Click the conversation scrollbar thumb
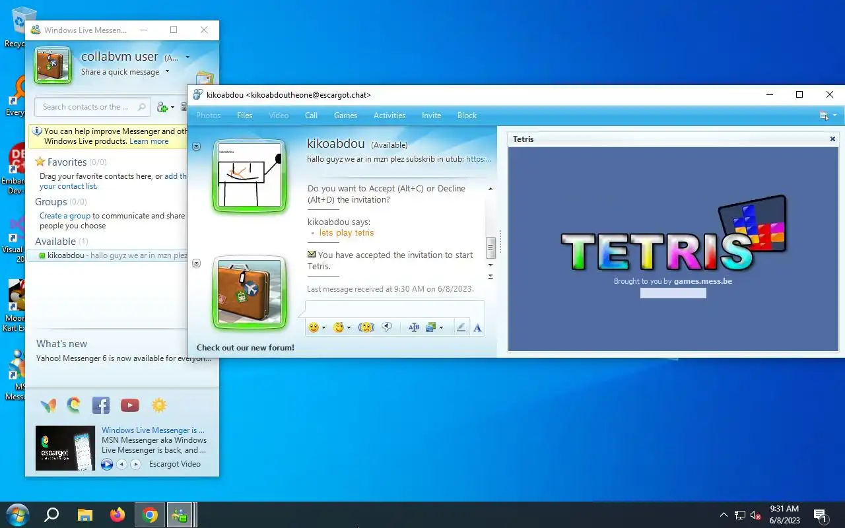Screen dimensions: 845x528 coord(490,247)
